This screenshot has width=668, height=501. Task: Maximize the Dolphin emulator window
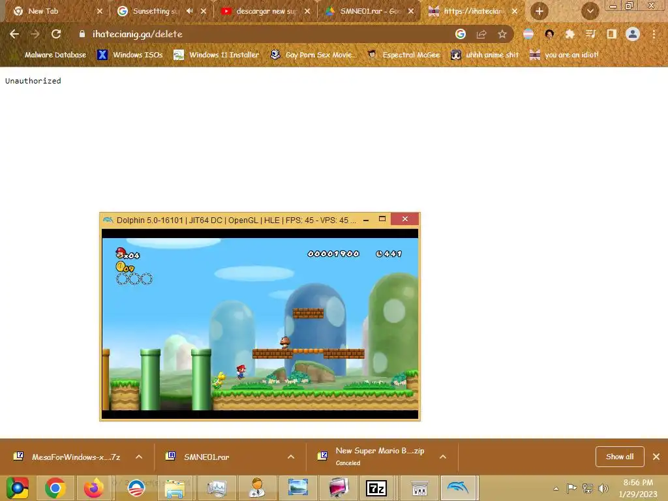click(x=382, y=219)
